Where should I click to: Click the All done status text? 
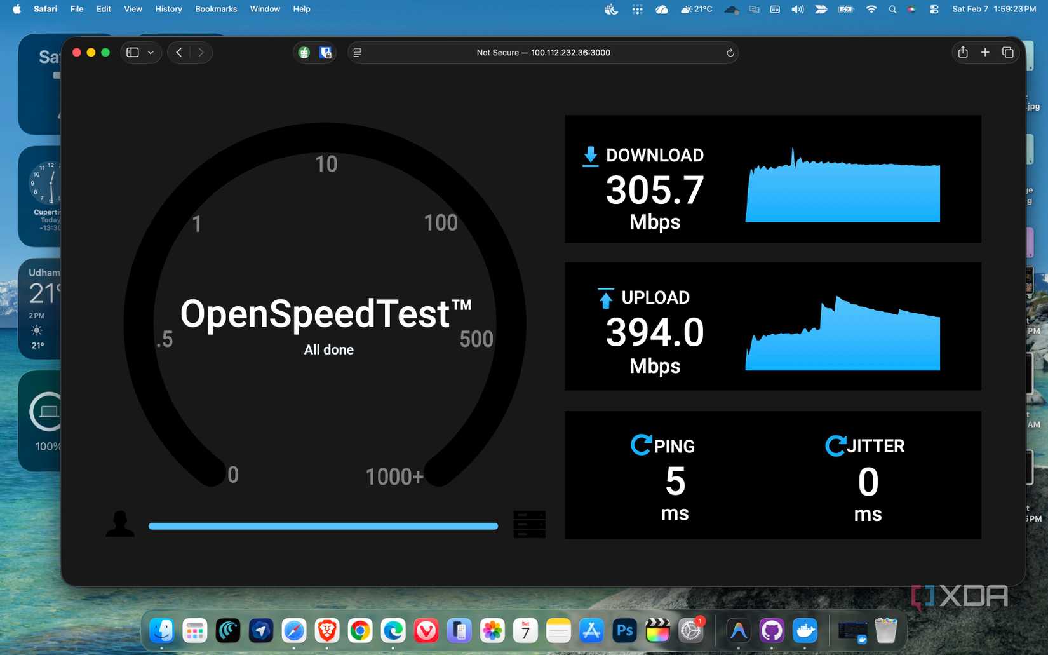tap(329, 349)
